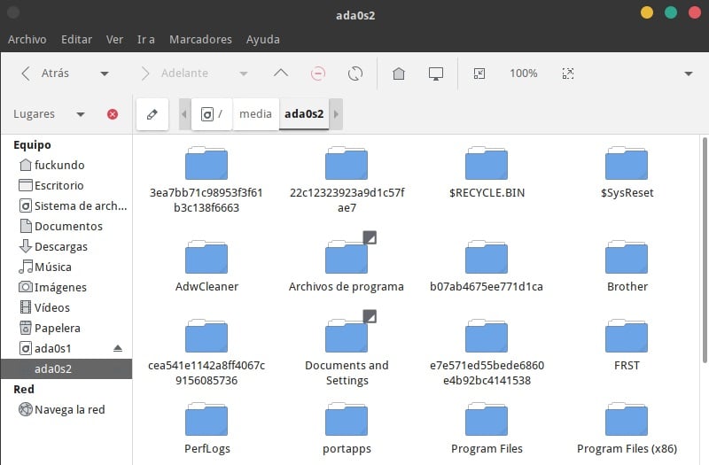The width and height of the screenshot is (709, 465).
Task: Click the Adelante forward button
Action: click(174, 74)
